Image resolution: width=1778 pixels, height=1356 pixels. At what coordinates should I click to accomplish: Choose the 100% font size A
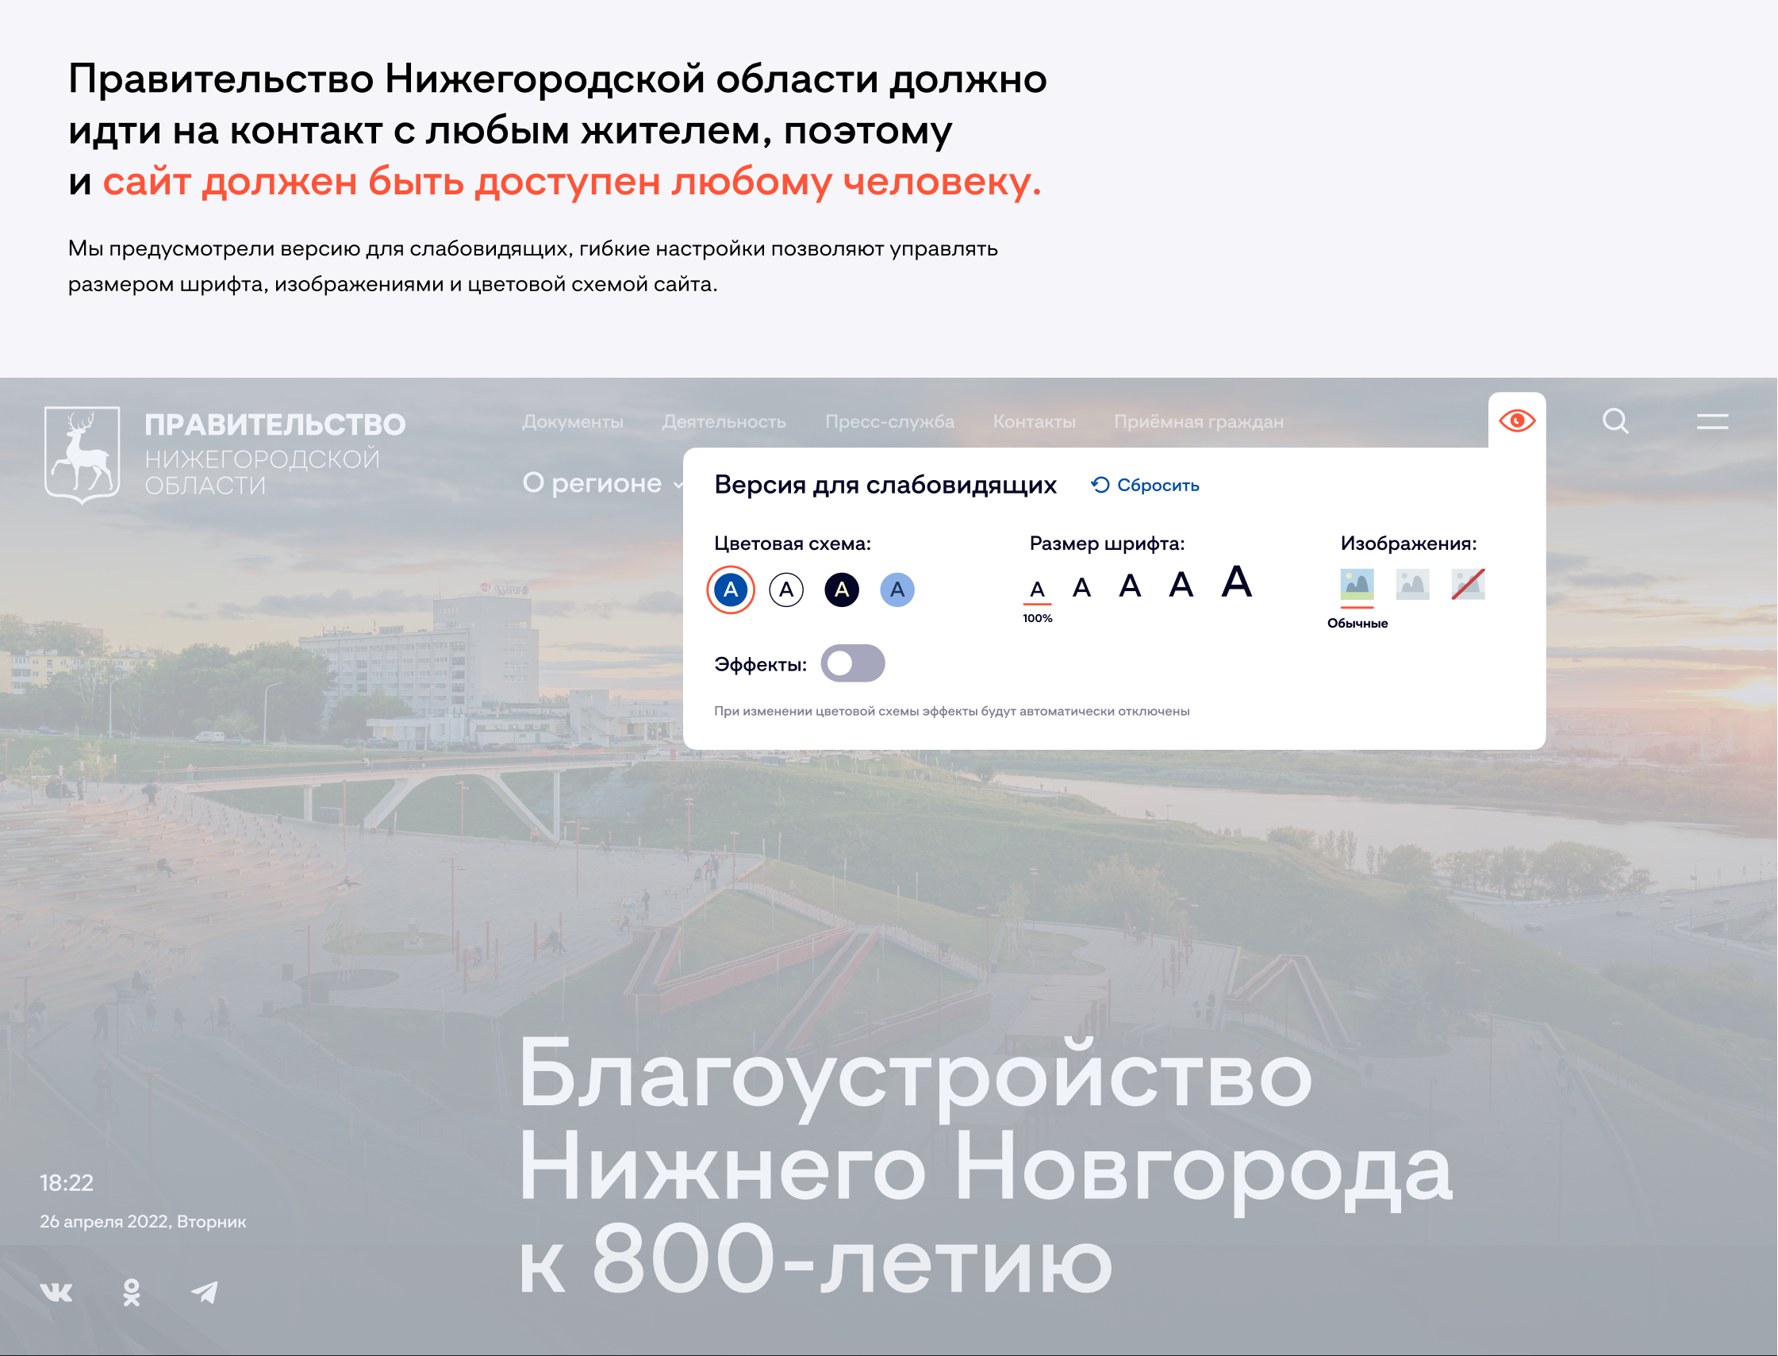(1037, 590)
